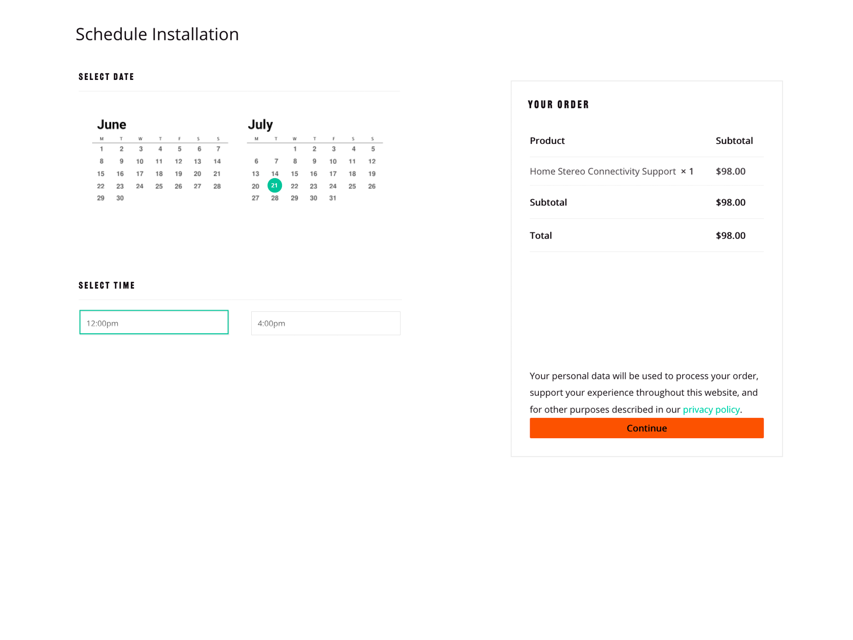Choose July 10 date
Image resolution: width=853 pixels, height=640 pixels.
click(x=333, y=161)
